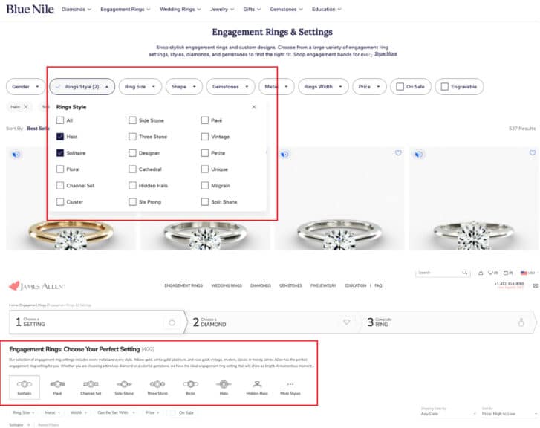This screenshot has height=428, width=540.
Task: Click the Home breadcrumb on James Allen
Action: point(13,305)
